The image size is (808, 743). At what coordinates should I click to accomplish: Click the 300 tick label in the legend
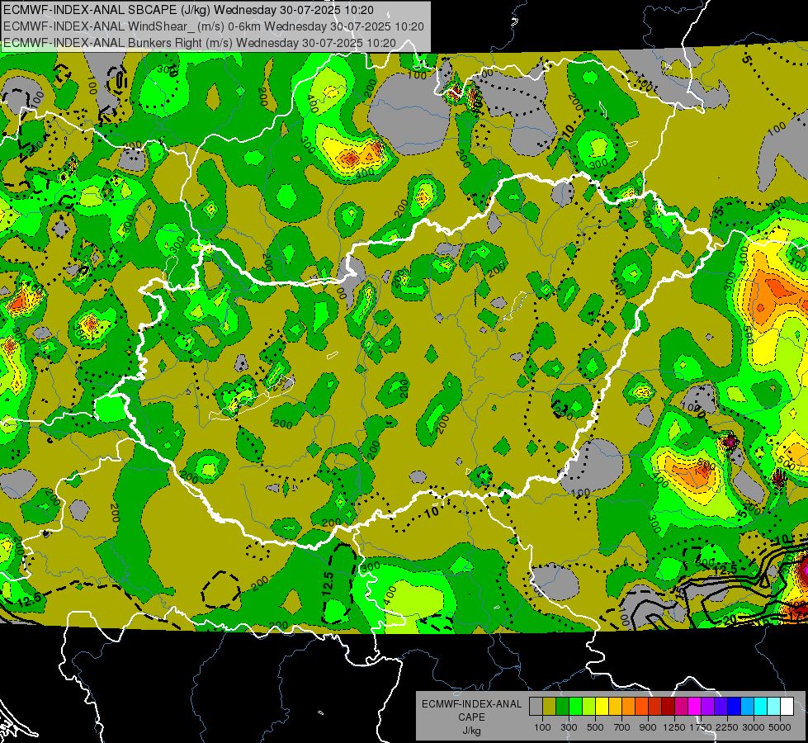569,727
